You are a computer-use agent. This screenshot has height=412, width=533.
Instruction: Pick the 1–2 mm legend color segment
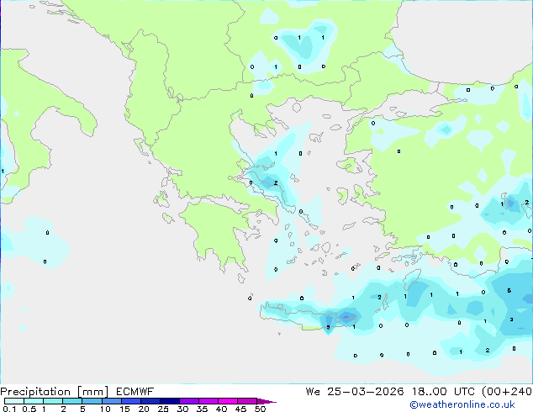[x=53, y=401]
